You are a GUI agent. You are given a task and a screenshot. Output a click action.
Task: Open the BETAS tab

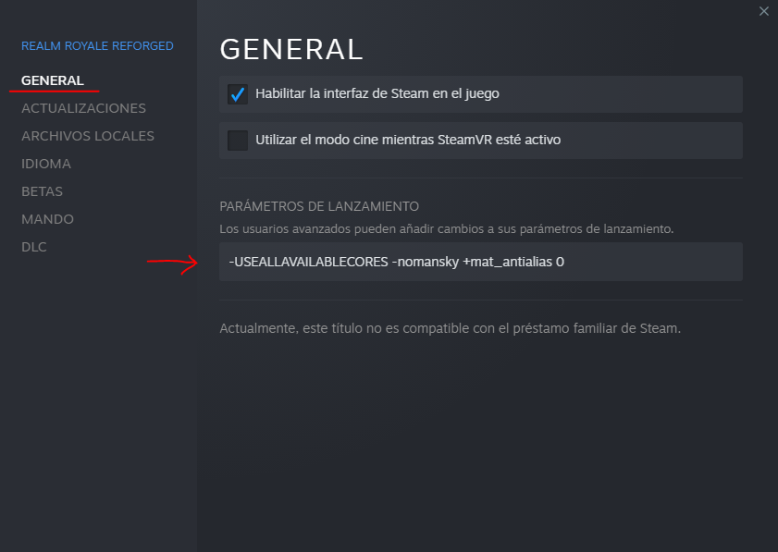[x=43, y=191]
